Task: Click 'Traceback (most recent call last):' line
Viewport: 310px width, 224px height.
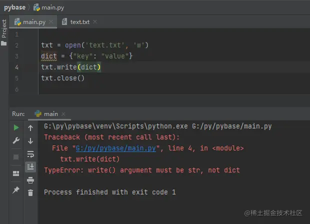Action: (112, 137)
